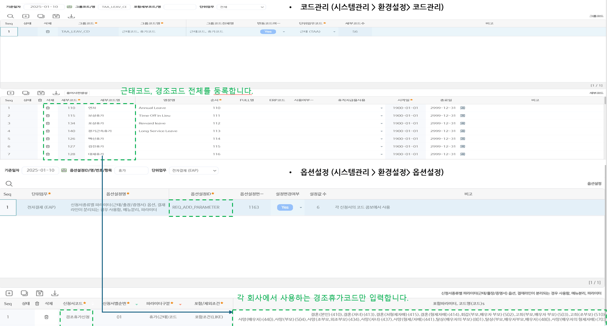Delete detail code 126 백신휴가 row

click(x=48, y=139)
